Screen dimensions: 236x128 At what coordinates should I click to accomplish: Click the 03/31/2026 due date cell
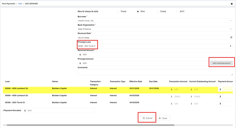click(154, 88)
